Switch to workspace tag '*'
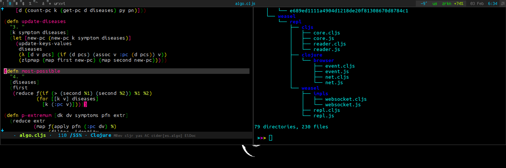506x168 pixels. (50, 3)
